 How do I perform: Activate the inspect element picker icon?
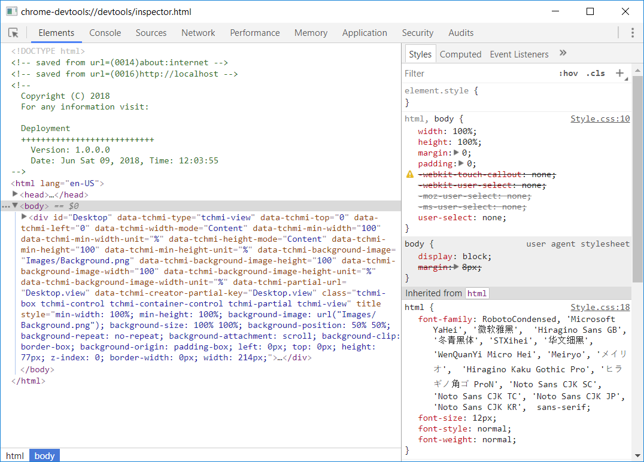13,33
